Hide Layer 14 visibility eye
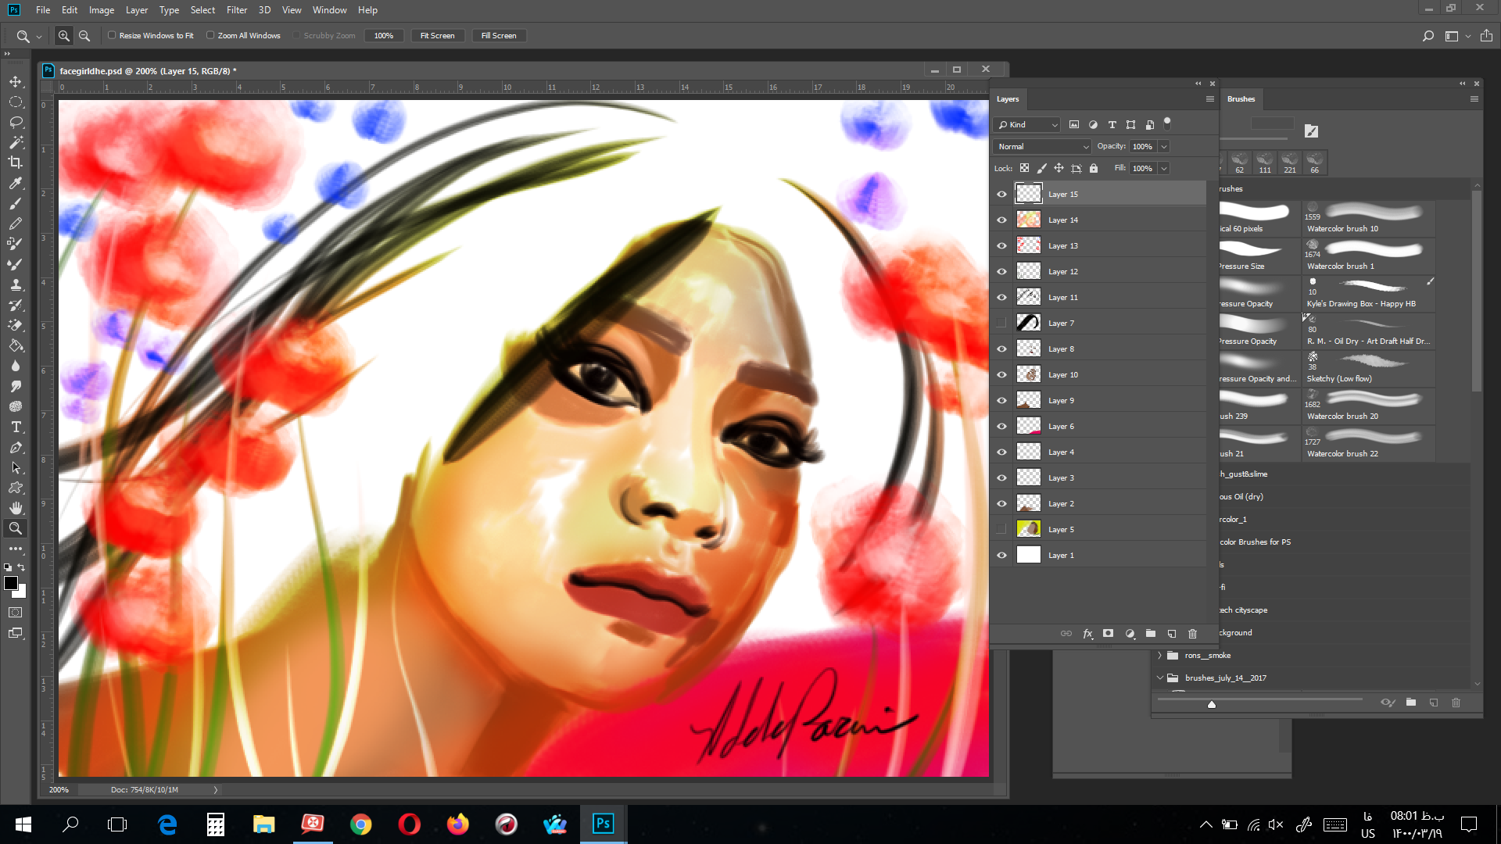Viewport: 1501px width, 844px height. (x=1001, y=220)
